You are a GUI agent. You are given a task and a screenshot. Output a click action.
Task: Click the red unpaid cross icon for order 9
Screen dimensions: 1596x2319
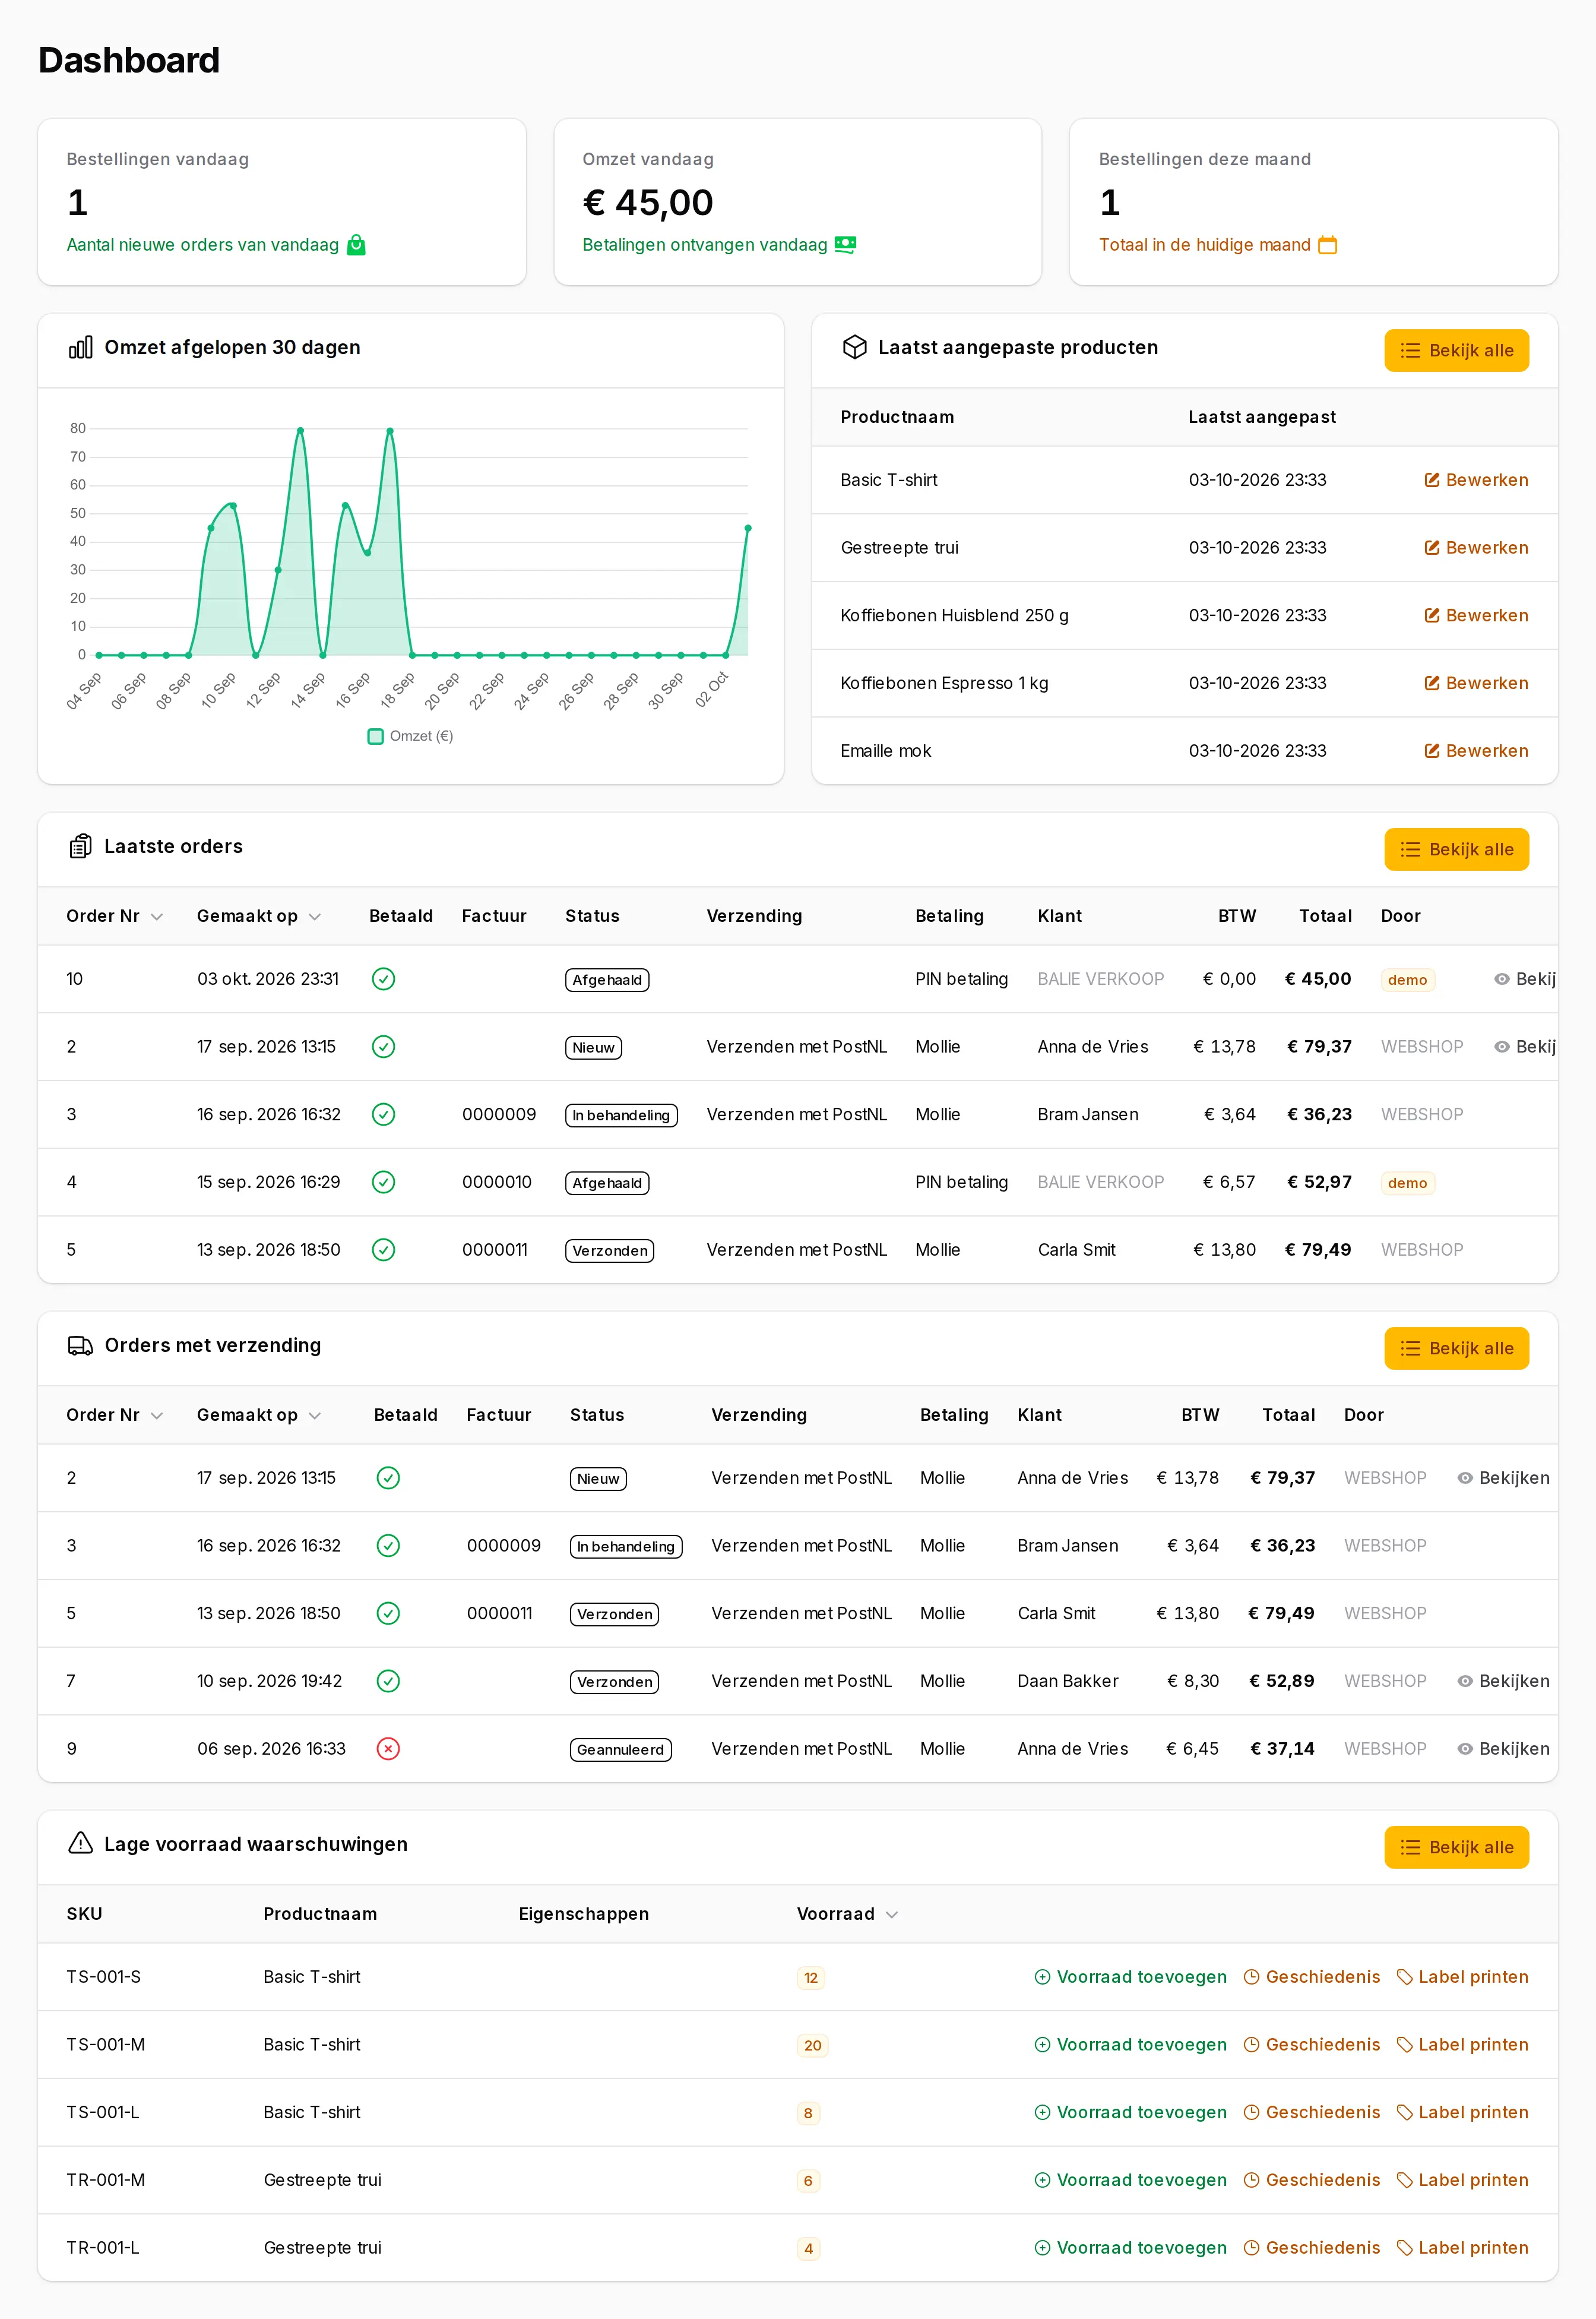tap(388, 1749)
